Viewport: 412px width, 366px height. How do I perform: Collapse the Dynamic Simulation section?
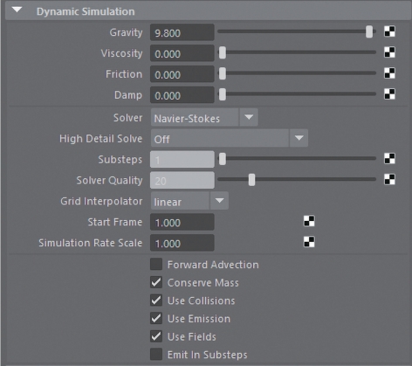pos(17,10)
